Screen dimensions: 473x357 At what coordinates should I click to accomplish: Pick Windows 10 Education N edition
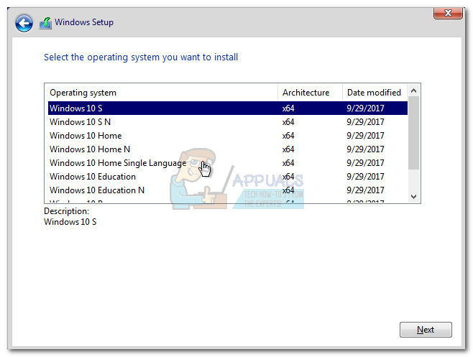(228, 190)
